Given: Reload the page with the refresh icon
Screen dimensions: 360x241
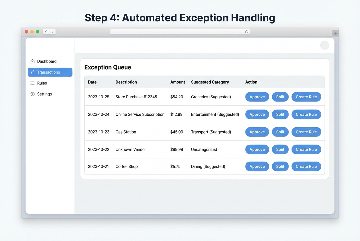Looking at the screenshot, I should click(246, 32).
